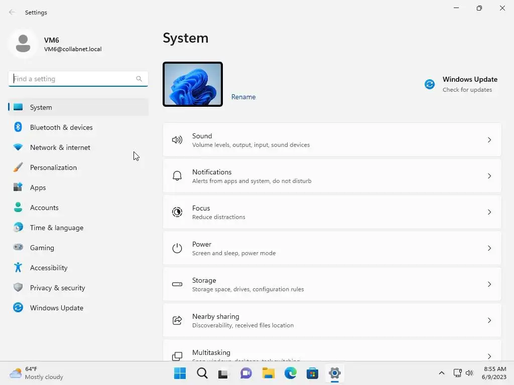Show hidden system tray icons
This screenshot has width=514, height=385.
[442, 373]
